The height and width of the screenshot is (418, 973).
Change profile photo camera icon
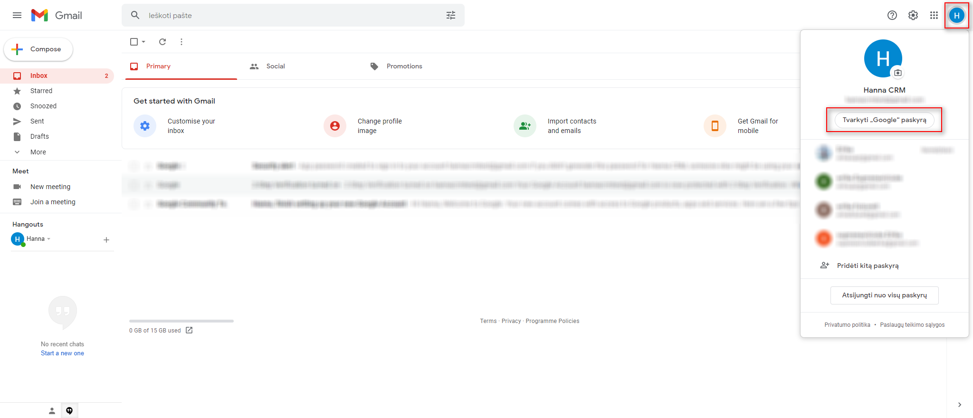897,73
